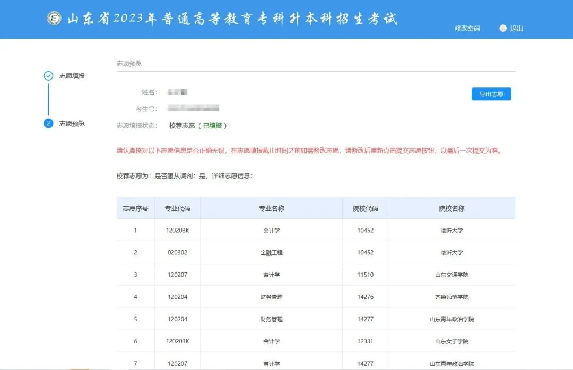Click the 志愿预览 section heading
The image size is (573, 370).
tap(129, 64)
